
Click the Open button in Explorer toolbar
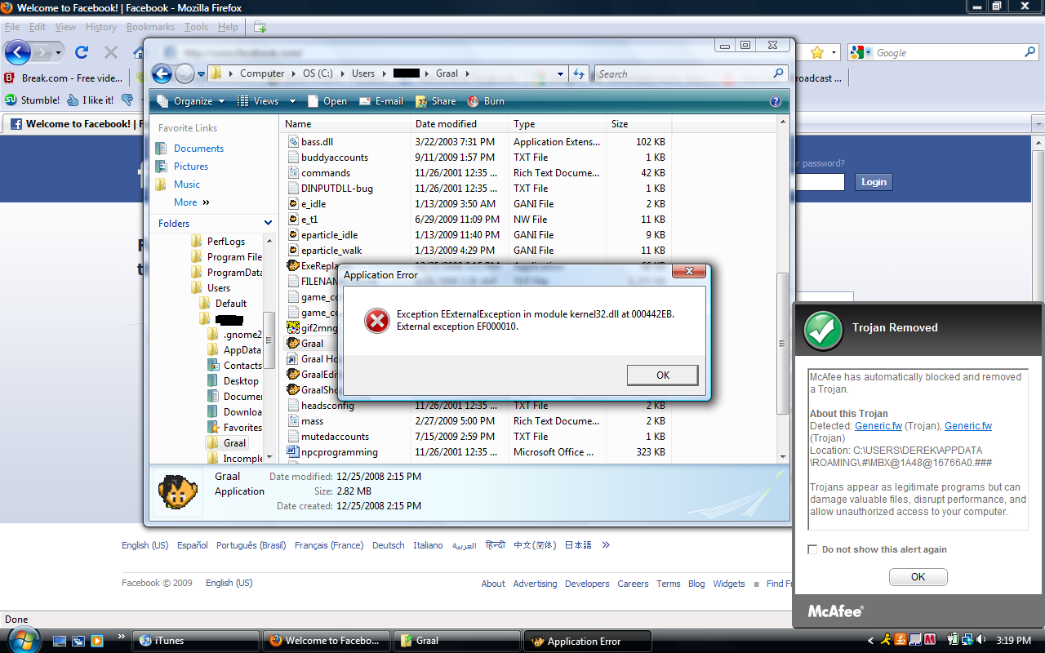[x=327, y=101]
